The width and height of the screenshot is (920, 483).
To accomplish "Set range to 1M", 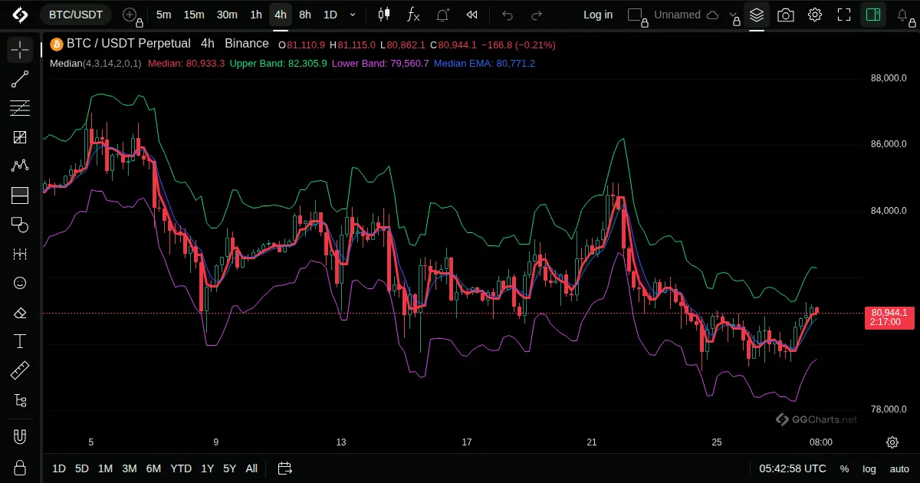I will [106, 468].
